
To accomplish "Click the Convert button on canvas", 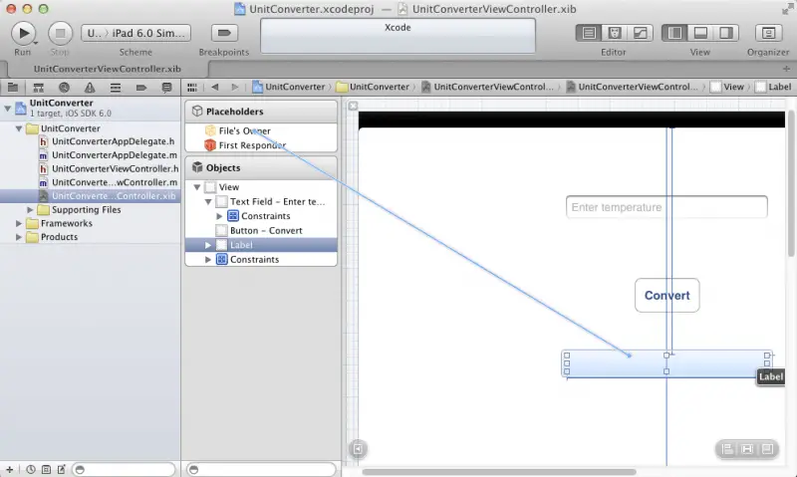I will point(666,296).
